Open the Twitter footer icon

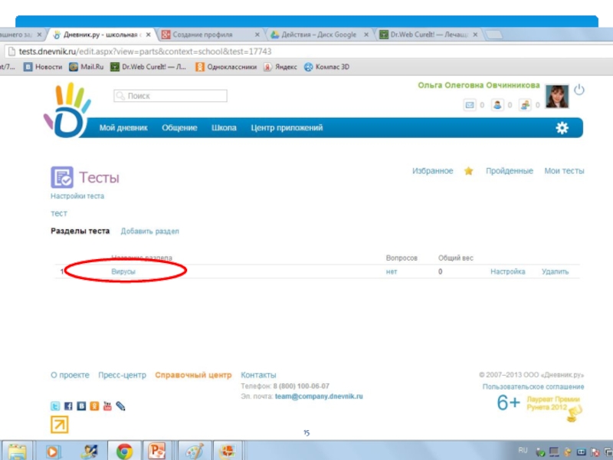pos(55,406)
